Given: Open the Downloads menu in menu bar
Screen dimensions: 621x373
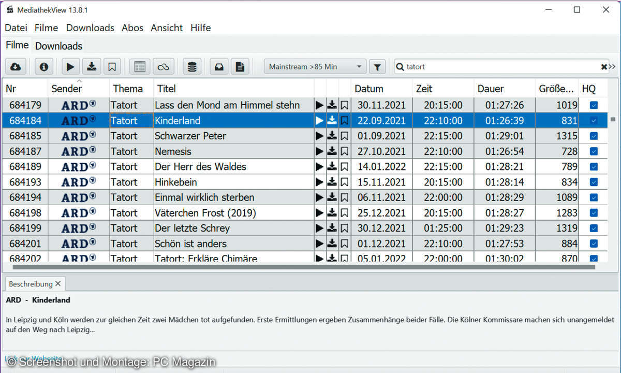Looking at the screenshot, I should coord(90,28).
